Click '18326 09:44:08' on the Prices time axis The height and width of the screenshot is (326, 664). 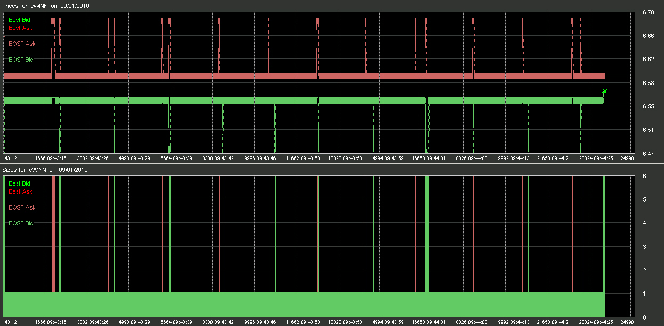[x=471, y=158]
